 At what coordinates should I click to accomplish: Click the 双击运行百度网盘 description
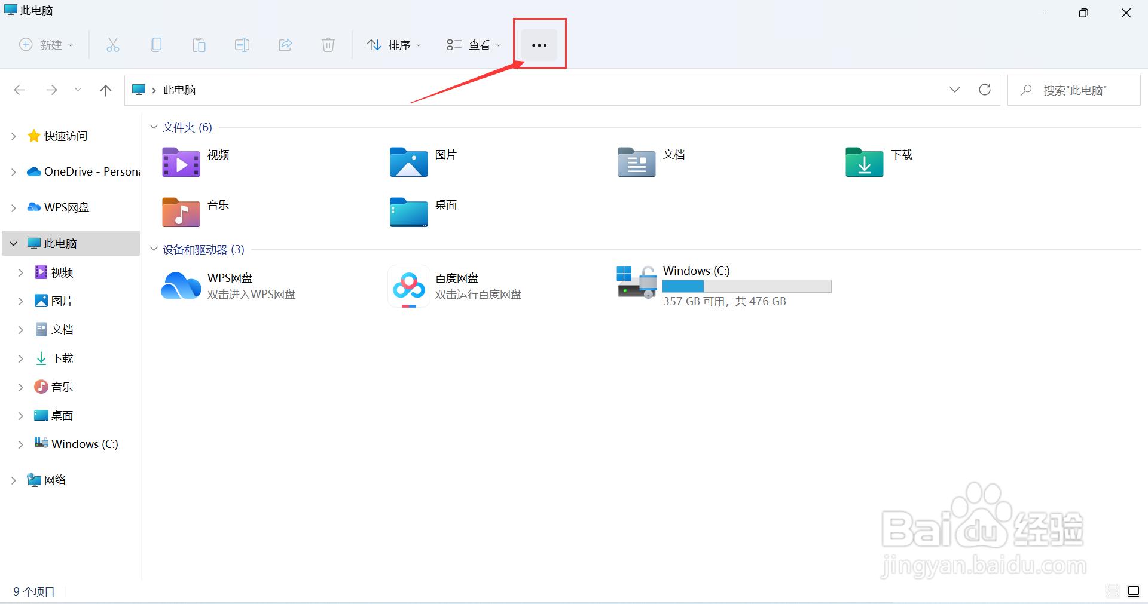(x=478, y=294)
